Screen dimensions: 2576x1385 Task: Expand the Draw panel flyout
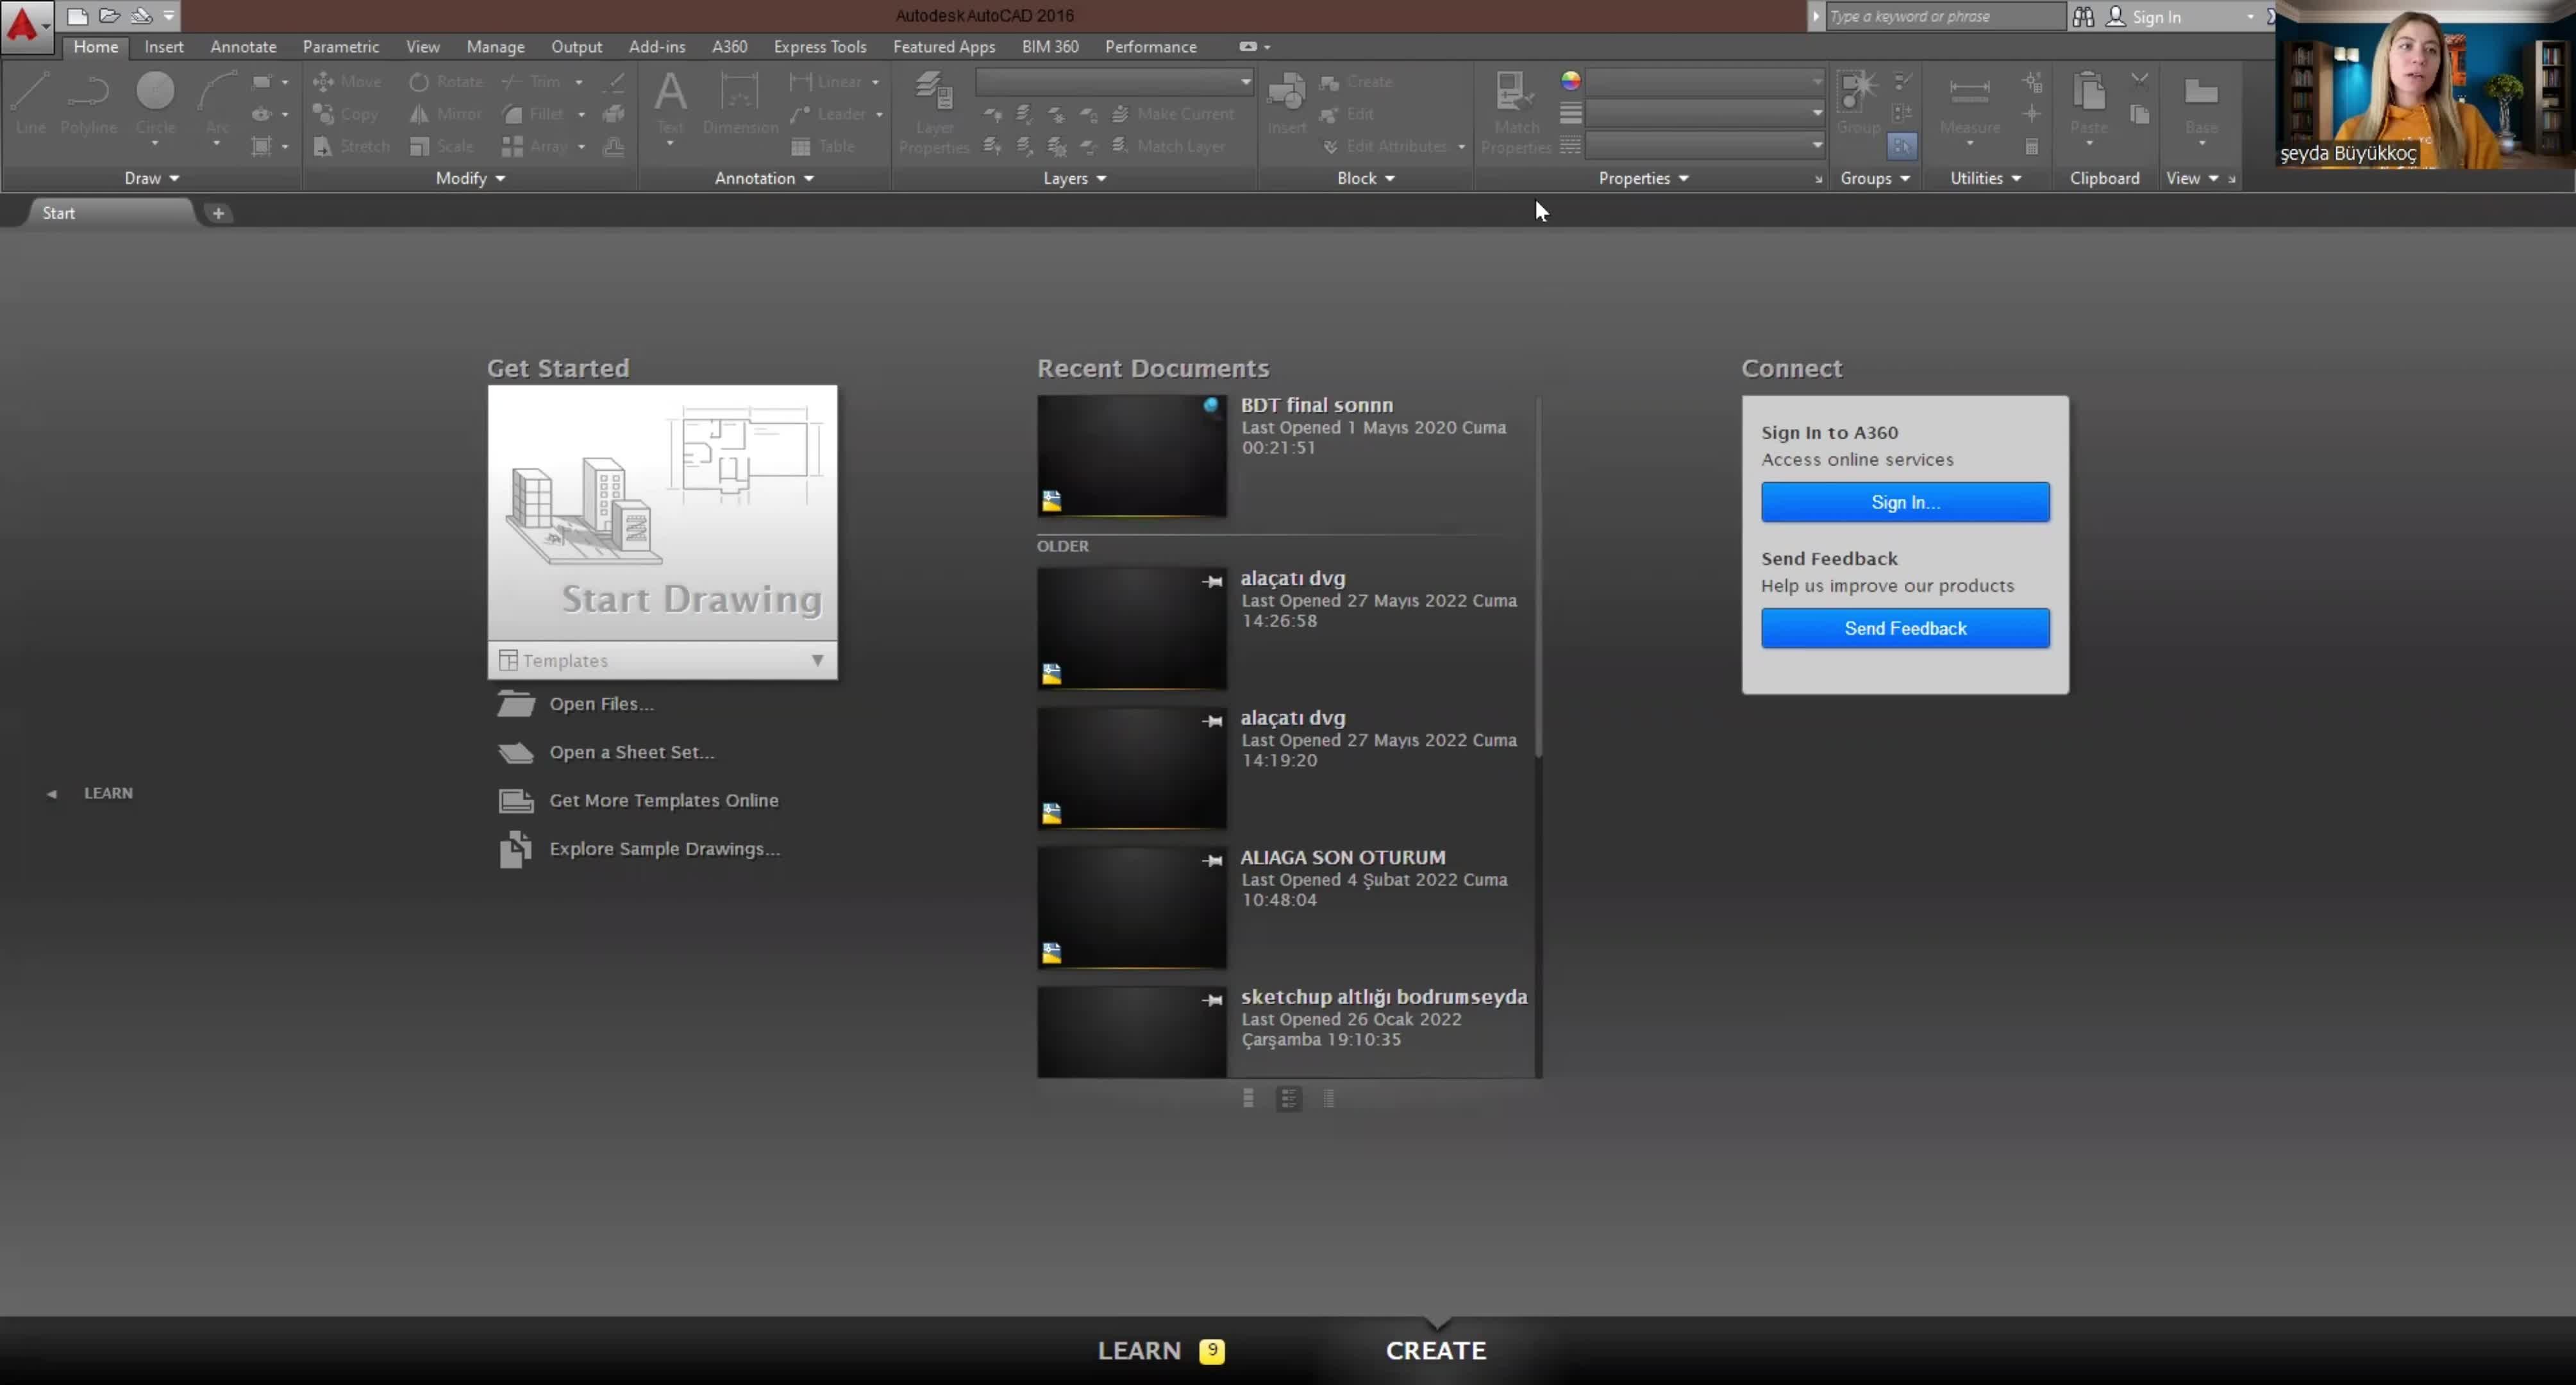(151, 178)
